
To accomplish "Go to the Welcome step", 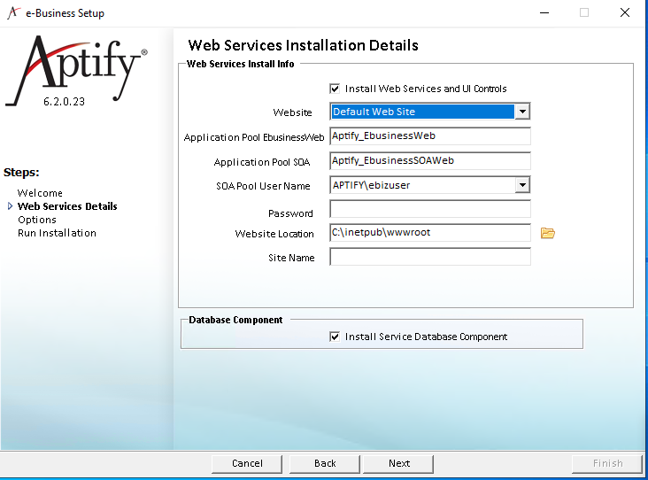I will point(40,193).
